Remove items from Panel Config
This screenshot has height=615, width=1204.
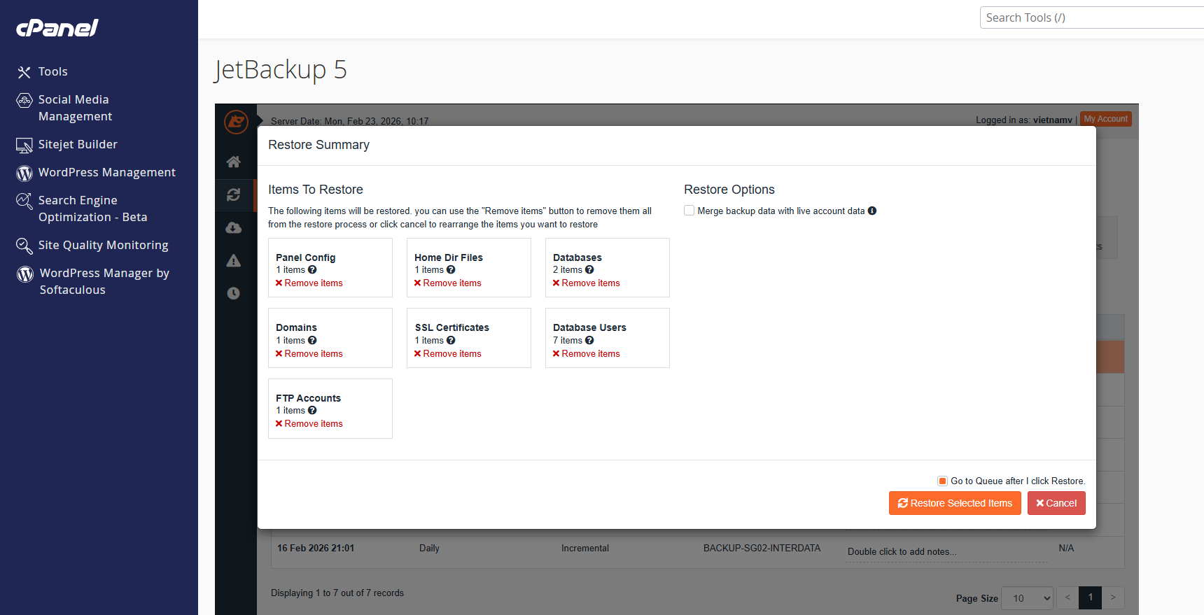coord(309,283)
